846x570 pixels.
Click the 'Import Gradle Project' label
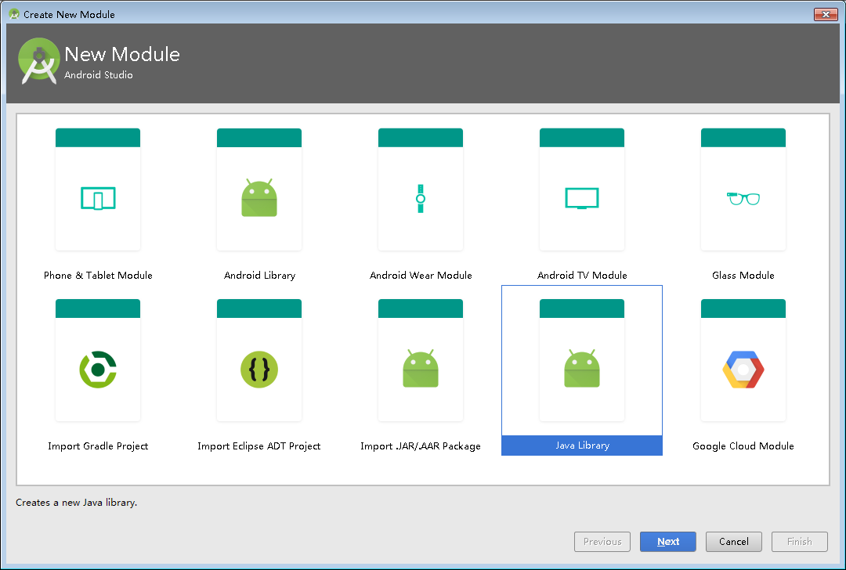pos(98,446)
